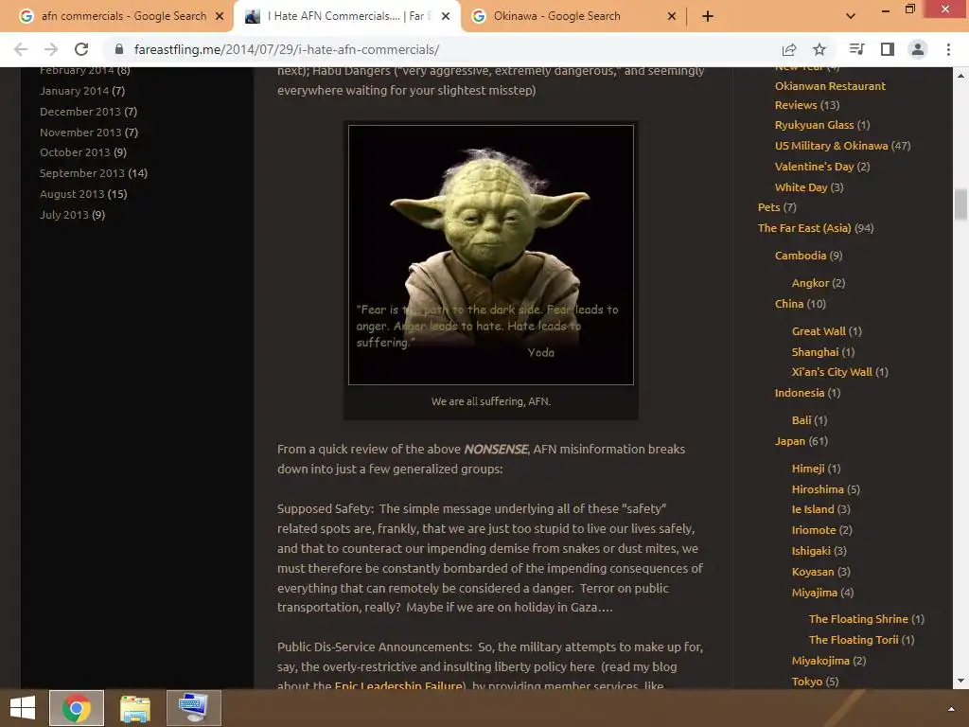Open August 2013 archive
Image resolution: width=969 pixels, height=727 pixels.
coord(72,194)
